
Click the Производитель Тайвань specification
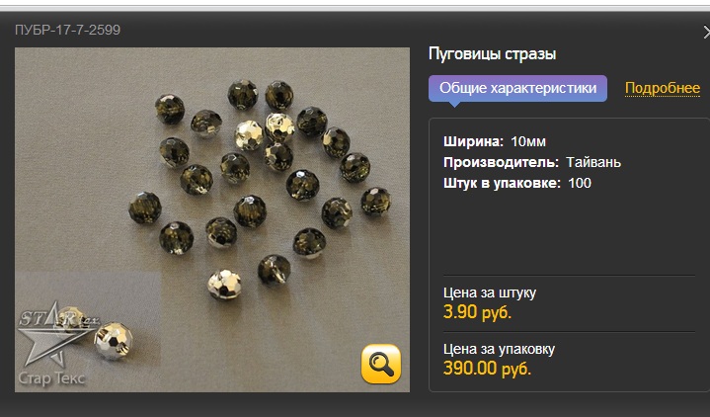(532, 162)
